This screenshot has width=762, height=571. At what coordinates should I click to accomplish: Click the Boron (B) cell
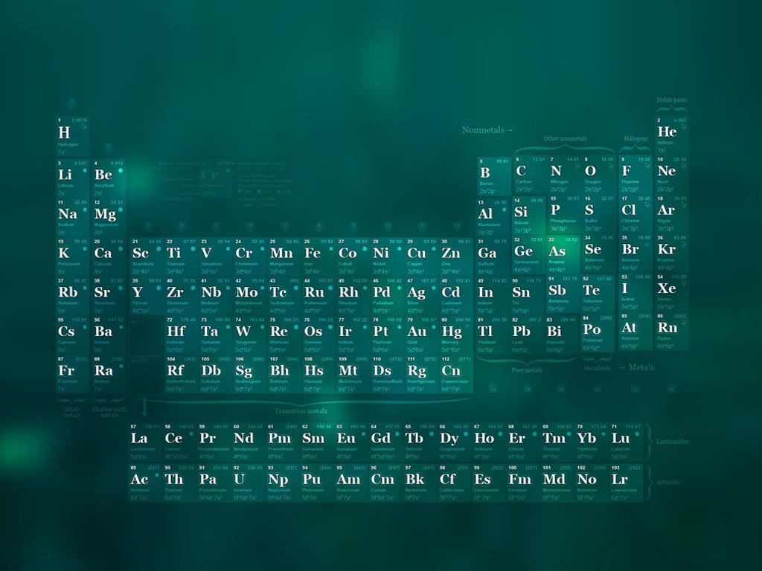(494, 177)
